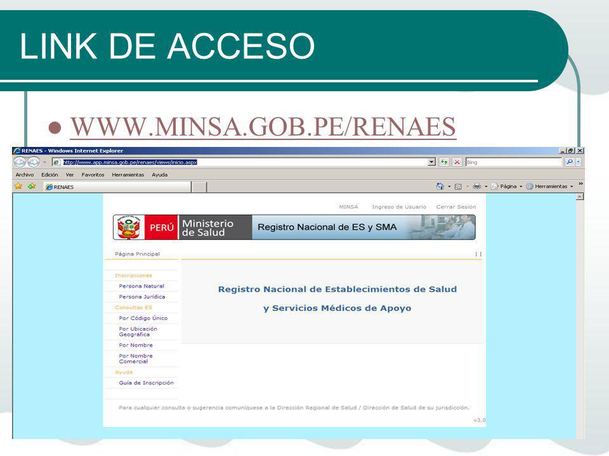Image resolution: width=609 pixels, height=456 pixels.
Task: Click the Add to Favorites star icon
Action: coord(32,186)
